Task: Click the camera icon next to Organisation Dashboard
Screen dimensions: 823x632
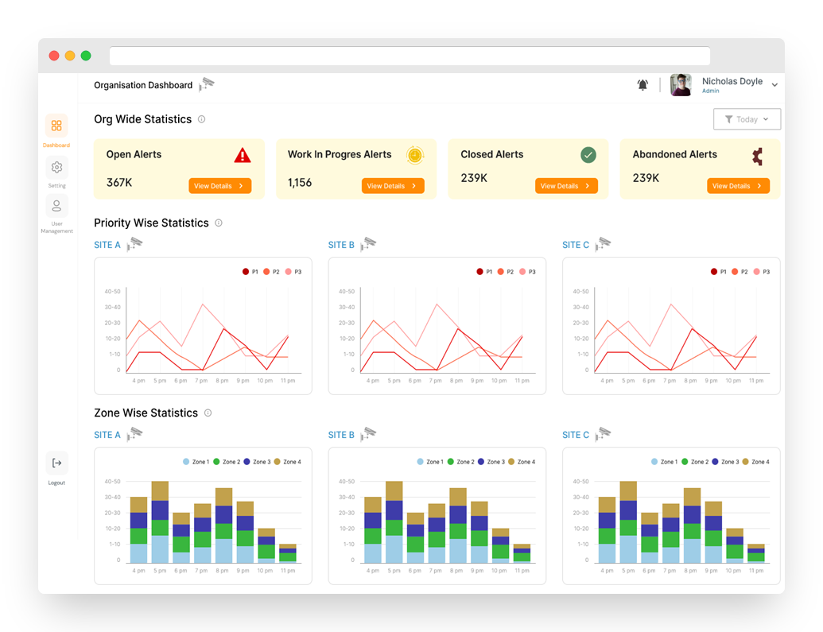Action: pos(207,84)
